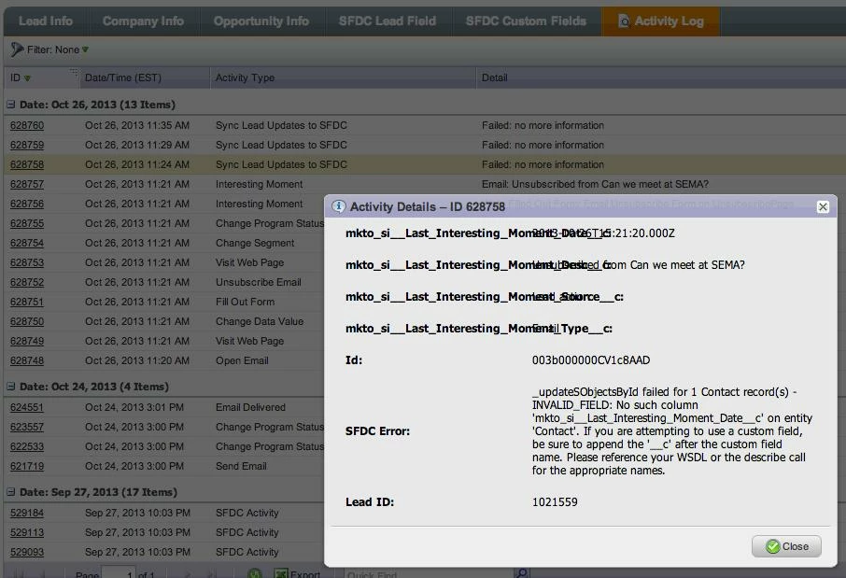Collapse the Oct 26, 2013 date group
This screenshot has height=578, width=846.
tap(11, 105)
